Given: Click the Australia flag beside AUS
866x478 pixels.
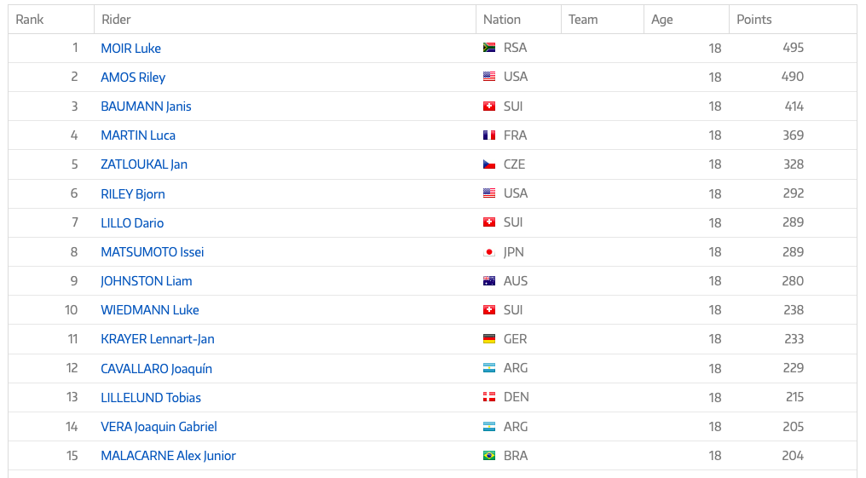Looking at the screenshot, I should point(488,281).
